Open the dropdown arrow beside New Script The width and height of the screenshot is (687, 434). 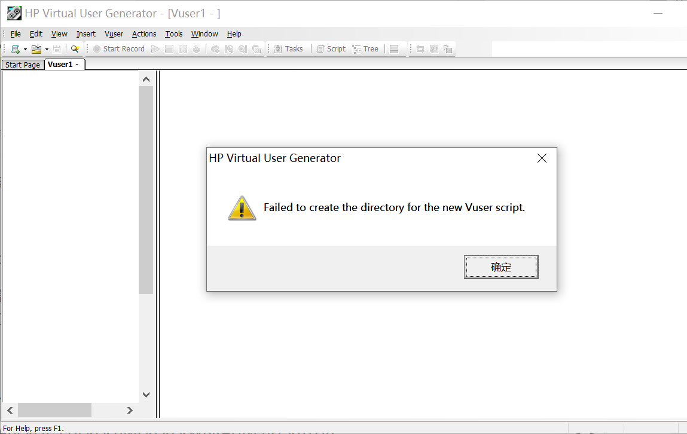point(25,49)
